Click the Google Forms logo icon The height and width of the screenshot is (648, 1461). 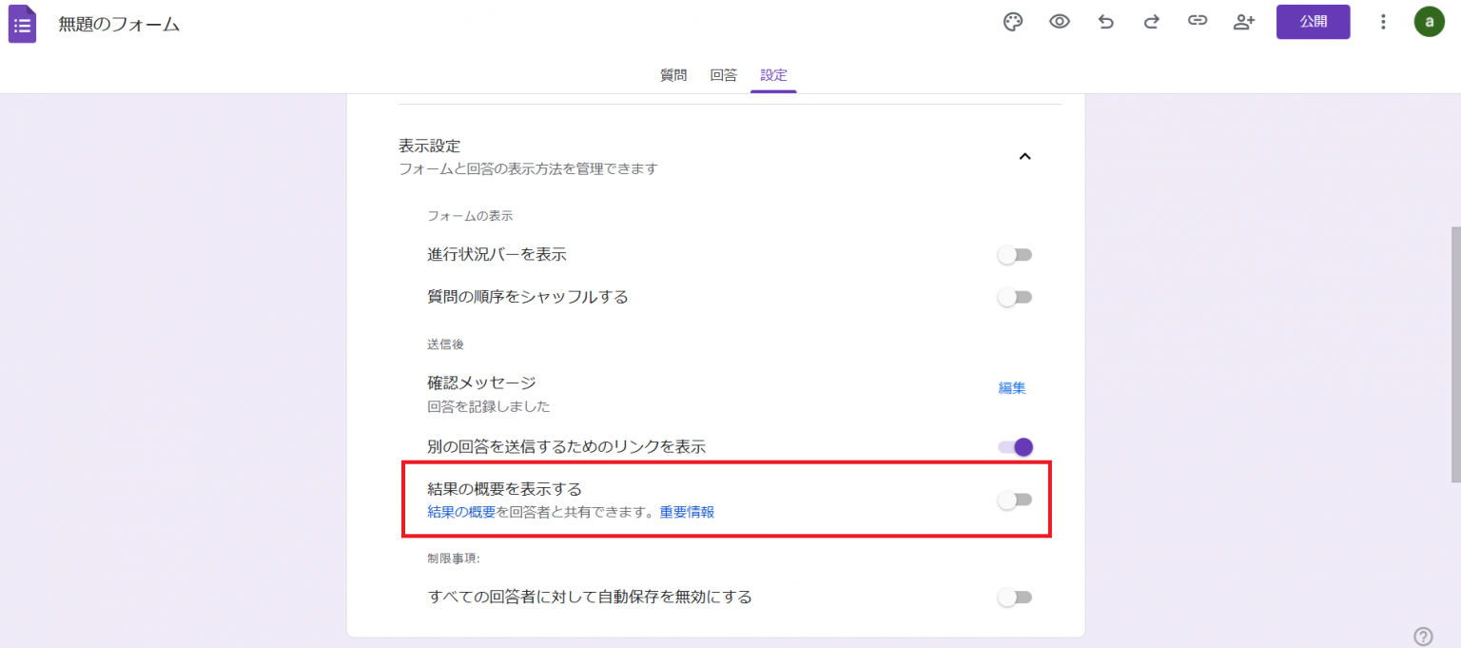tap(22, 21)
